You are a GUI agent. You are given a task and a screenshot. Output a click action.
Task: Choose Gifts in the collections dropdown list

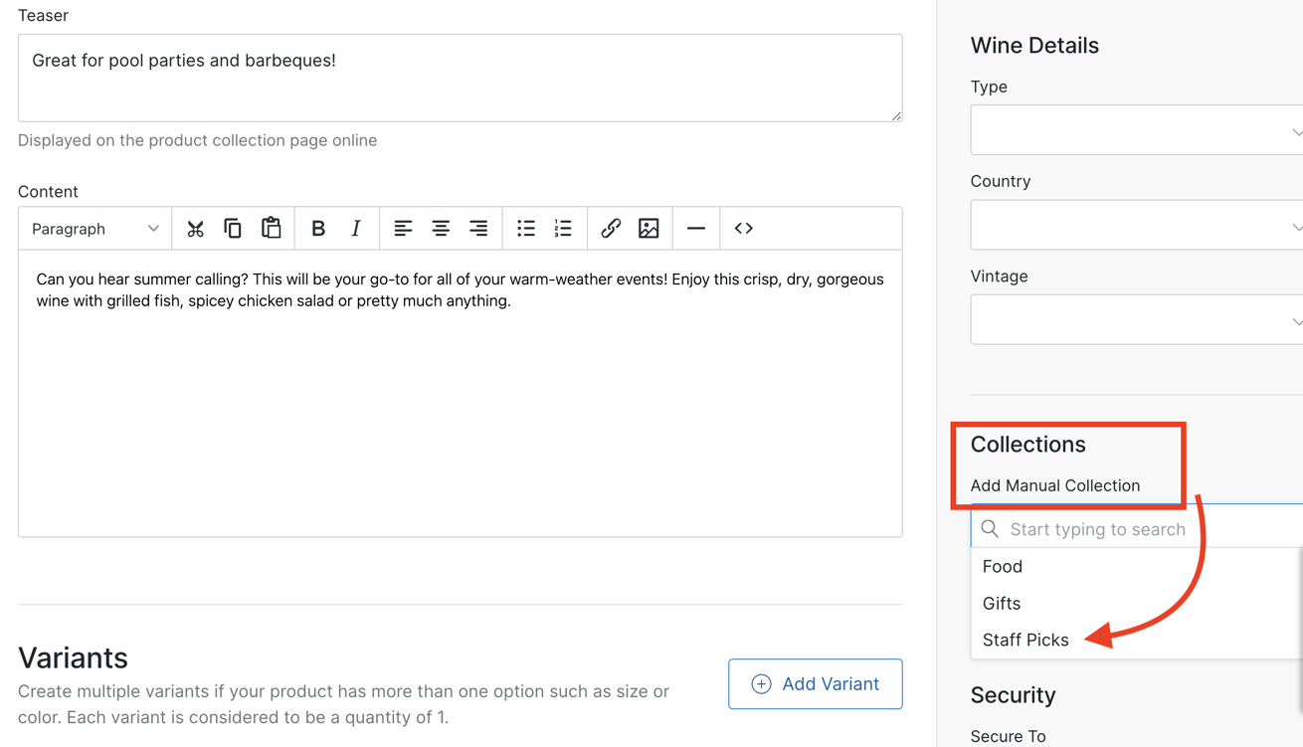click(1001, 603)
